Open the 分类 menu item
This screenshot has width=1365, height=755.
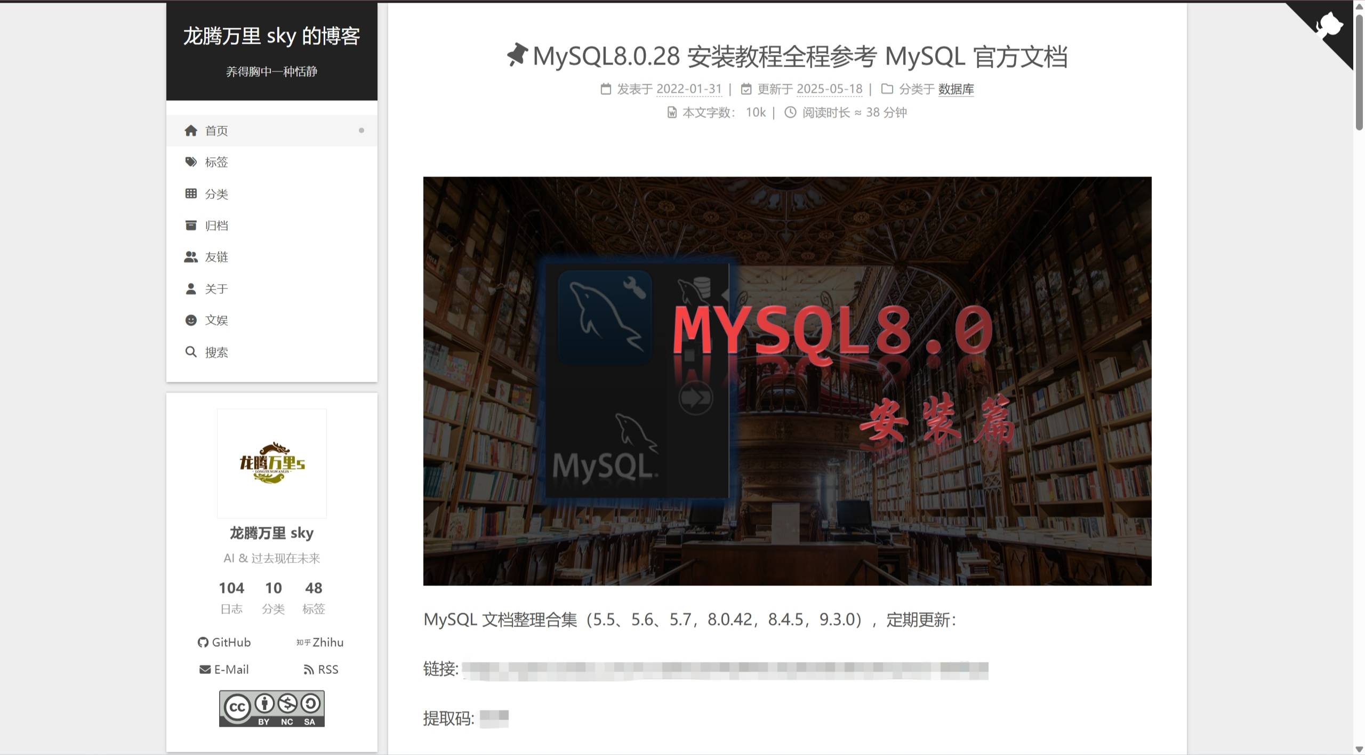tap(272, 194)
